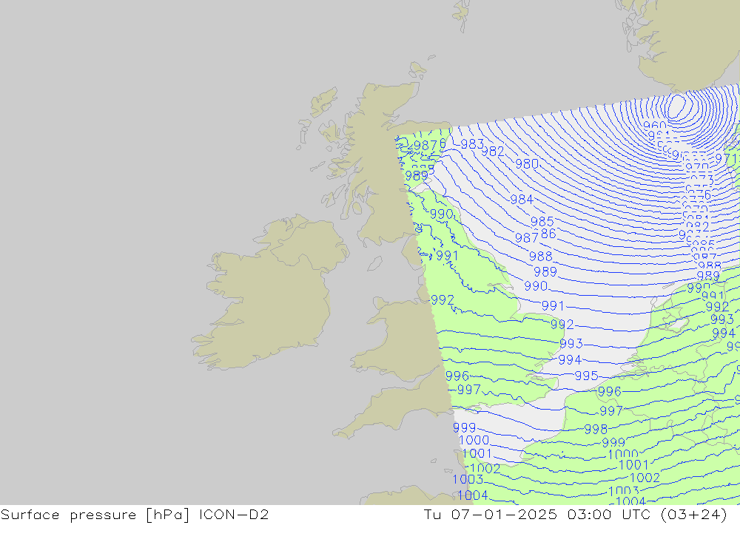Click the forecast step text "(03+24)"
This screenshot has height=542, width=740.
click(694, 515)
